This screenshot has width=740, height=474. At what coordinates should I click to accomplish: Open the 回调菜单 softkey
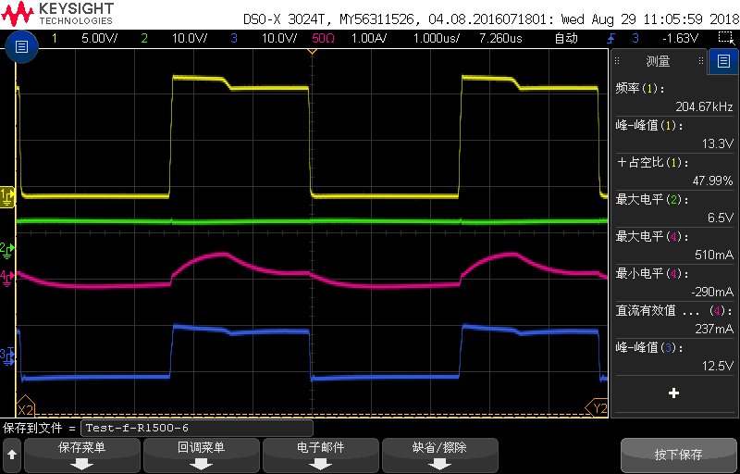tap(201, 455)
